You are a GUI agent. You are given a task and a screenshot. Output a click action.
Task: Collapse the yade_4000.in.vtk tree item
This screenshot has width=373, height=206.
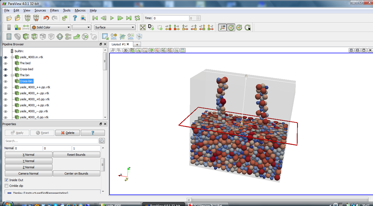click(11, 57)
